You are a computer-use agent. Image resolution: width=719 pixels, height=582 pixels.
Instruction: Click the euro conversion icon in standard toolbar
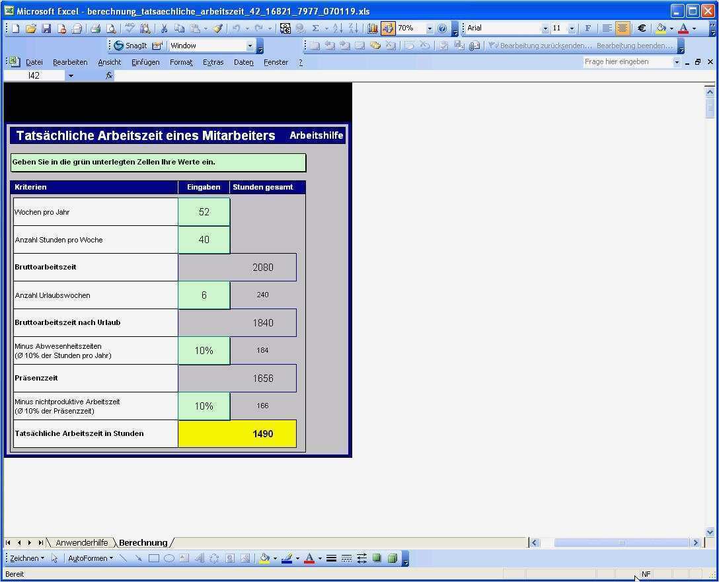tap(285, 28)
